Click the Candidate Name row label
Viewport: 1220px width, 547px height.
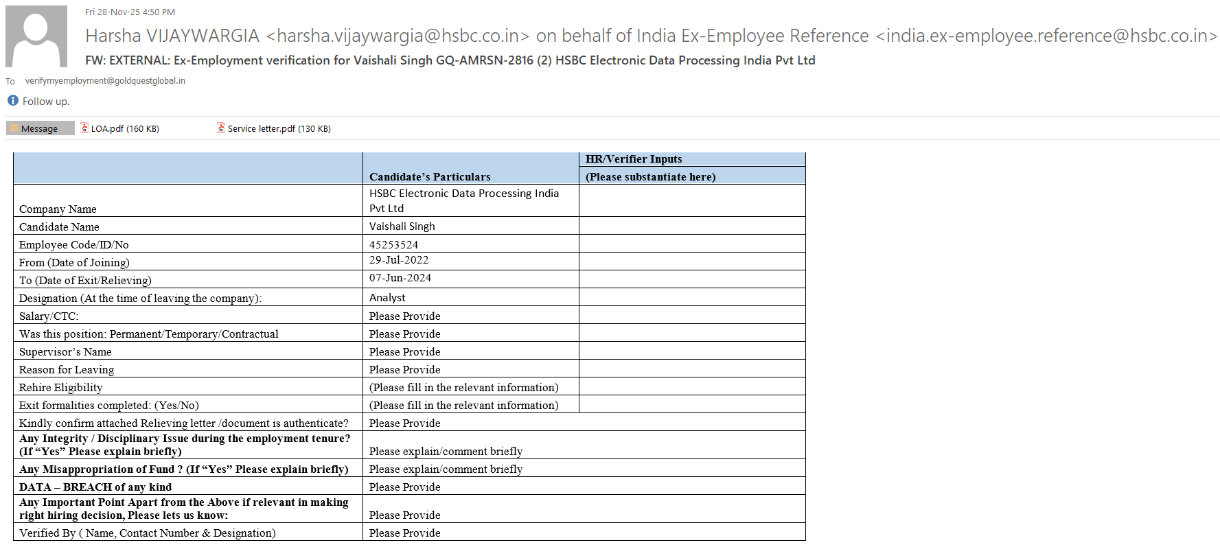59,227
